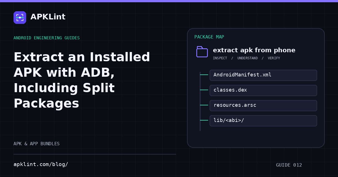Select the AndroidManifest.xml tree entry
The height and width of the screenshot is (177, 338).
click(263, 75)
